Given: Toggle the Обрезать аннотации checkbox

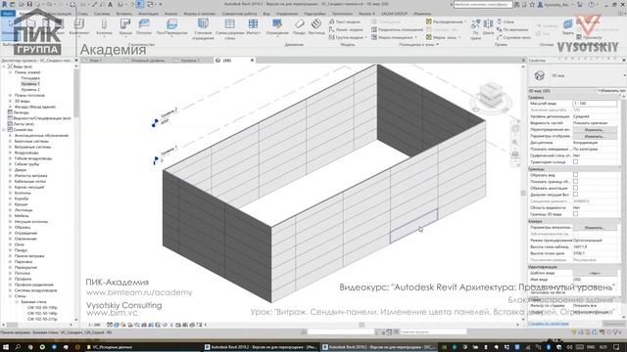Looking at the screenshot, I should pyautogui.click(x=575, y=188).
